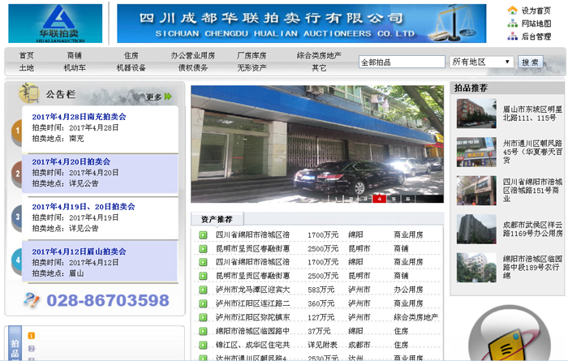This screenshot has width=568, height=361.
Task: Select slide 4 in the image carousel
Action: (379, 198)
